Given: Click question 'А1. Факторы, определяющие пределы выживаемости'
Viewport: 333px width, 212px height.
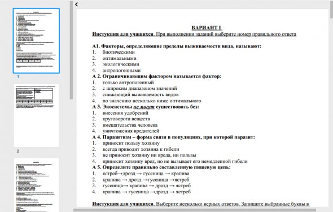Looking at the screenshot, I should [177, 46].
